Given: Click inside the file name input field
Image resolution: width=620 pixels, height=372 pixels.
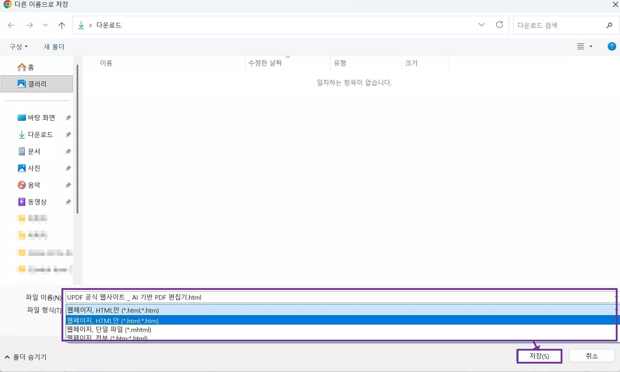Looking at the screenshot, I should tap(246, 297).
